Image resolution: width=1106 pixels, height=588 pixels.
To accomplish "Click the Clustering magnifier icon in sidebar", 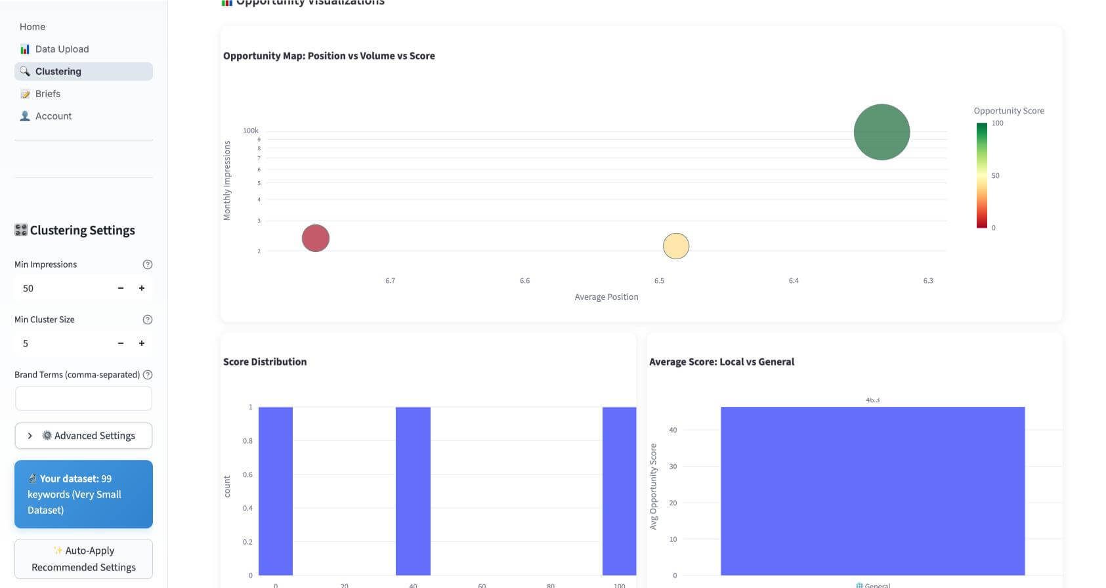I will pos(25,72).
